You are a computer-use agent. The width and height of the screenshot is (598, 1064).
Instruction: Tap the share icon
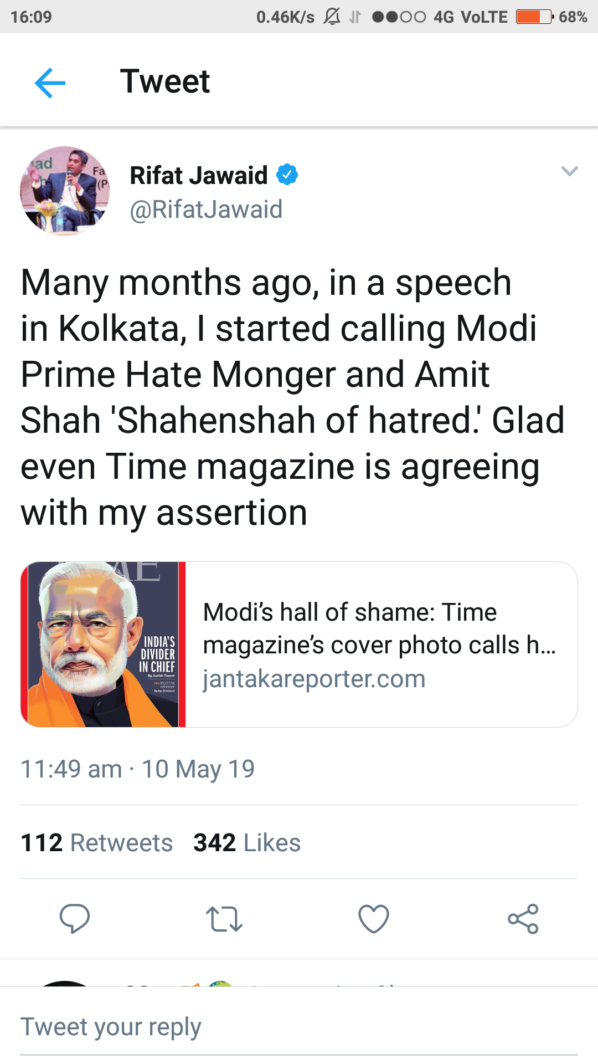click(523, 918)
